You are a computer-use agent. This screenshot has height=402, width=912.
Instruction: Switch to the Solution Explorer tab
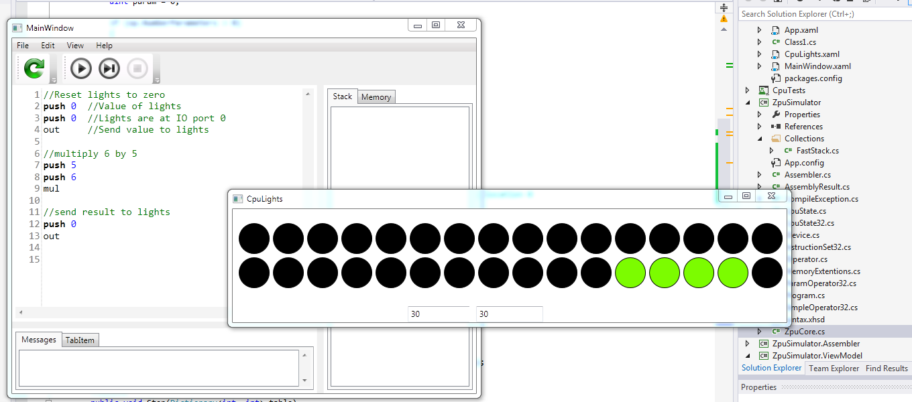click(771, 368)
